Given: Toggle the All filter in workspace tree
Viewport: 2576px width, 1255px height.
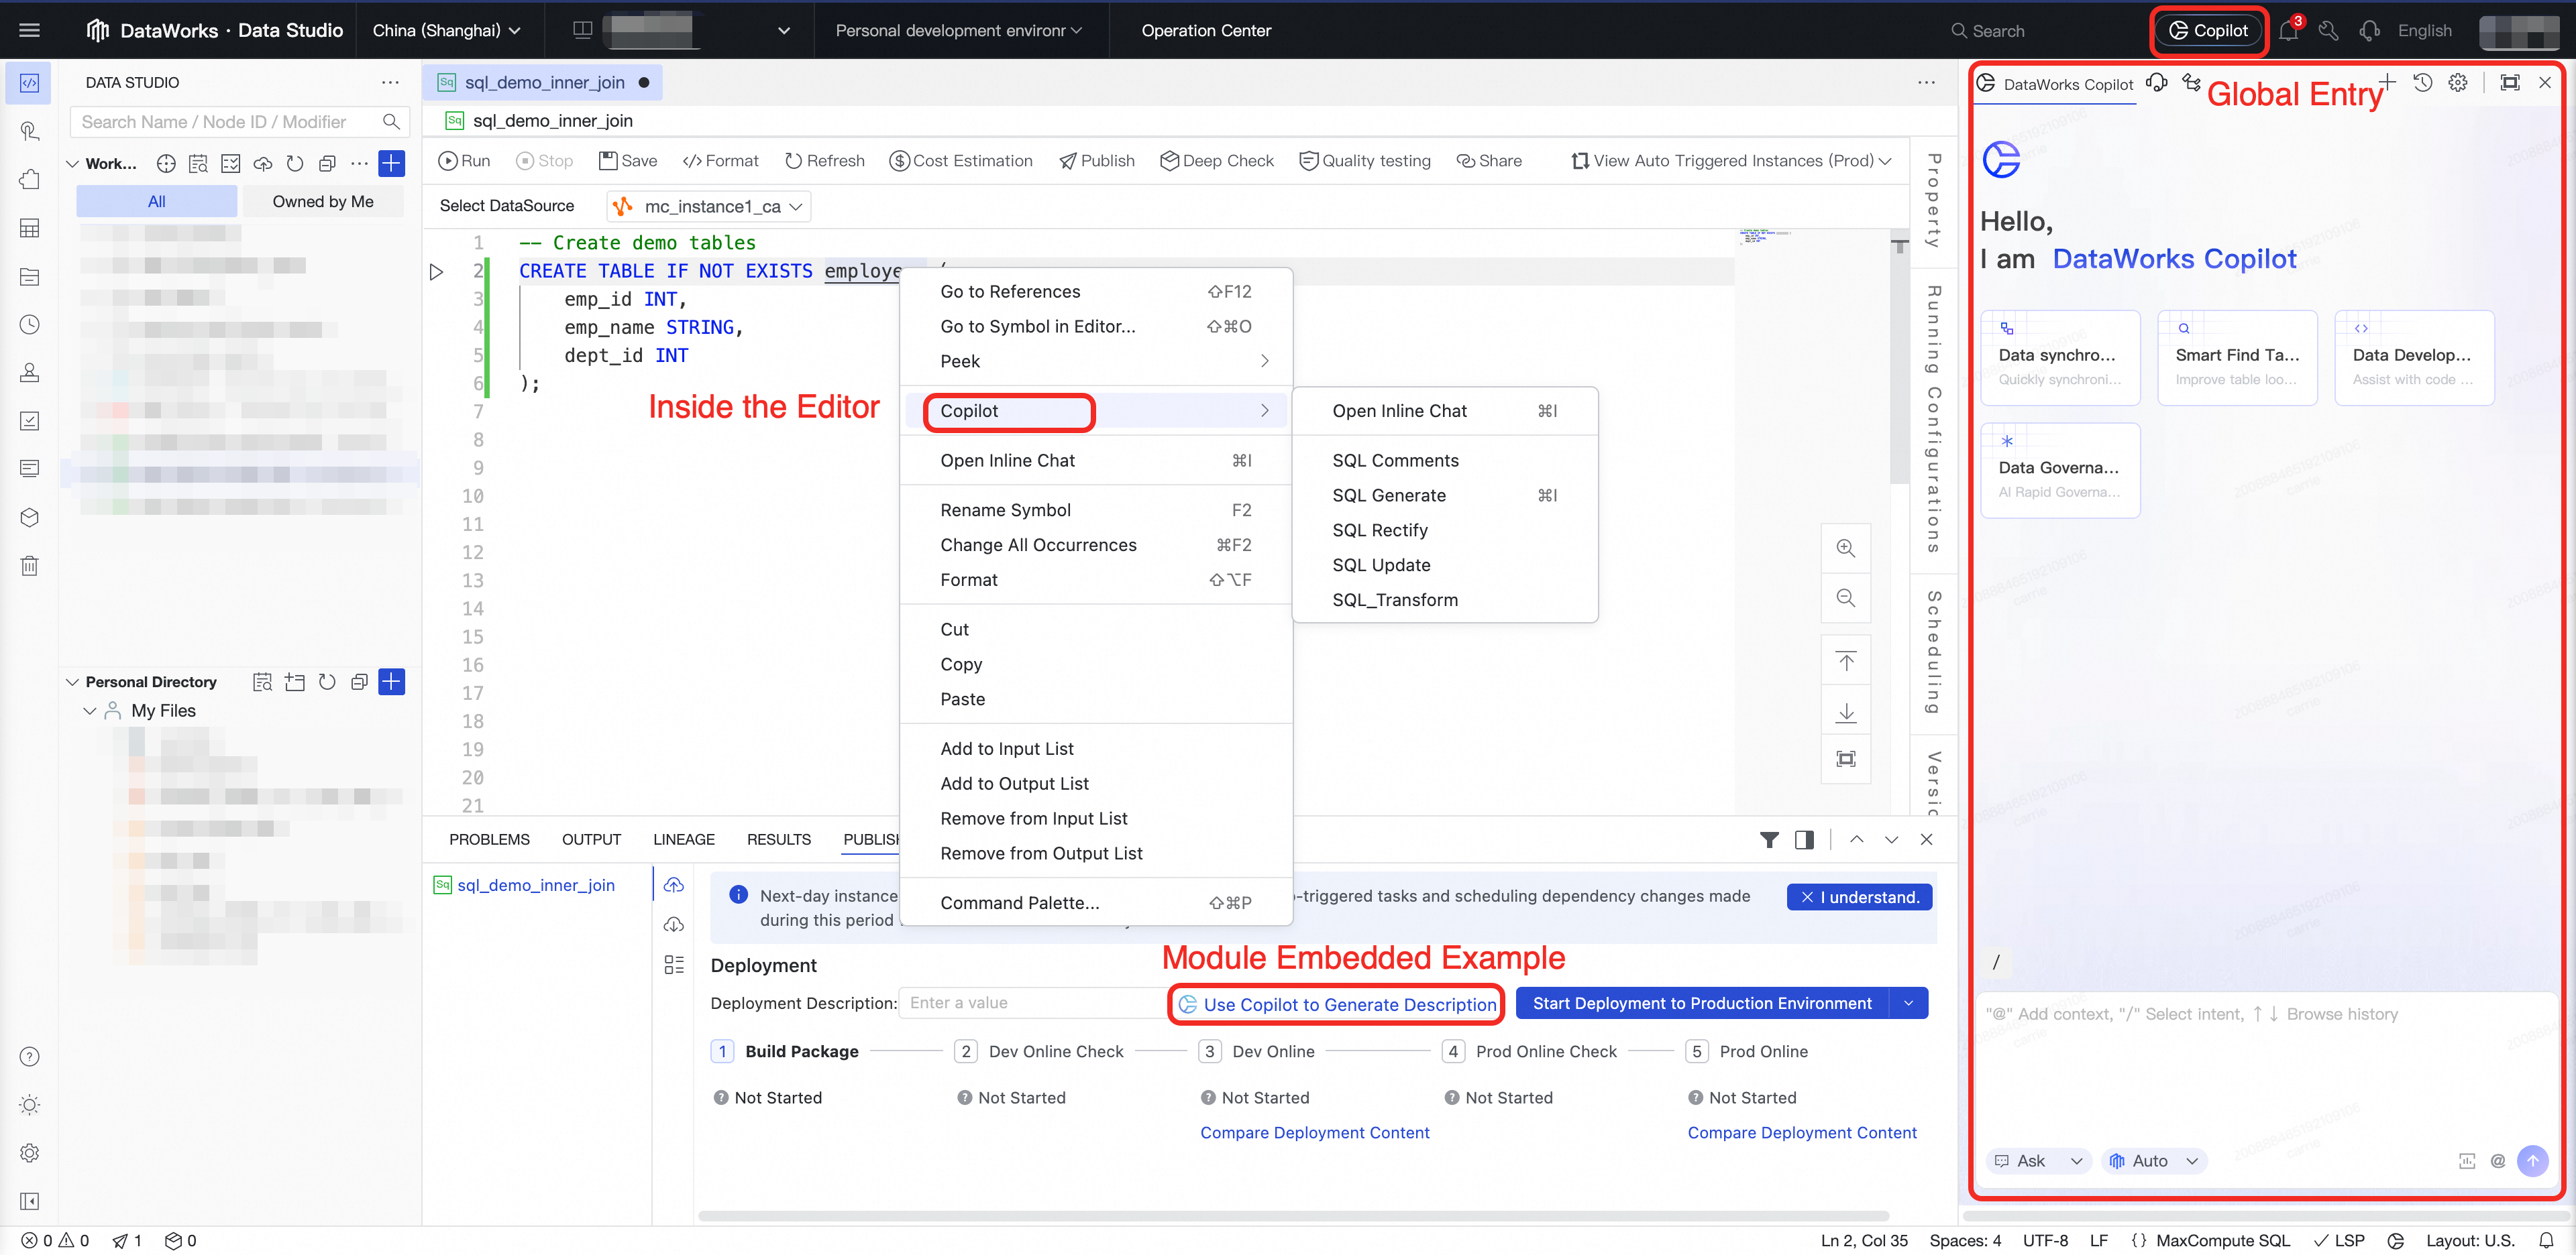Looking at the screenshot, I should point(156,201).
